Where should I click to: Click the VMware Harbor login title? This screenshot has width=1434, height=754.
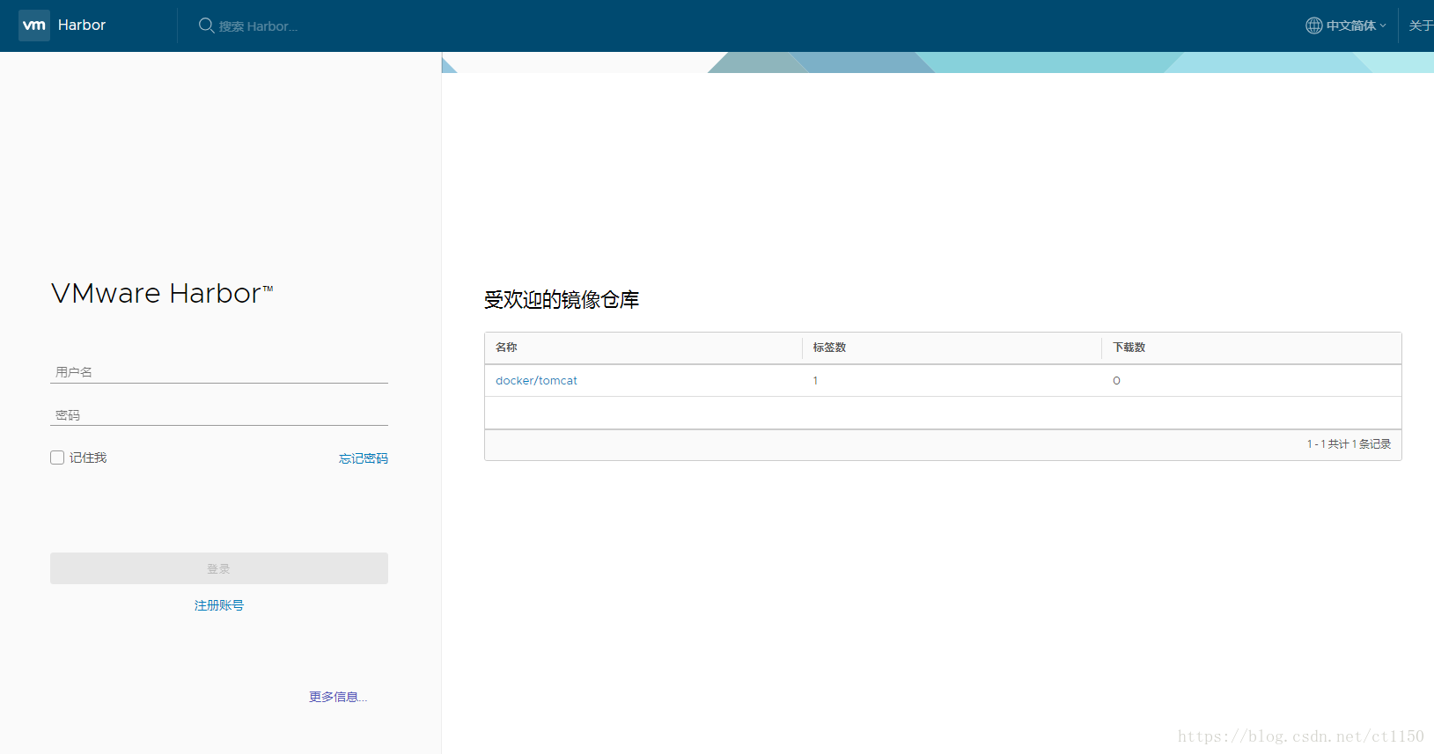tap(162, 293)
